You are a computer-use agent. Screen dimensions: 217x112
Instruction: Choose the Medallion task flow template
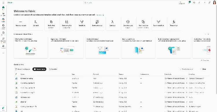82,24
